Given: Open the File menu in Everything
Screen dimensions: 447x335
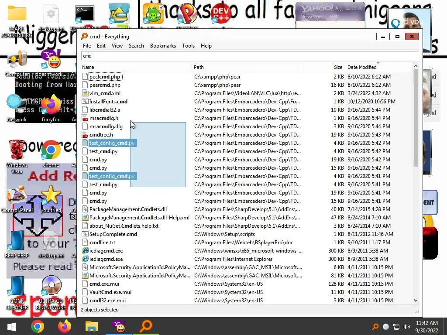Looking at the screenshot, I should point(87,45).
